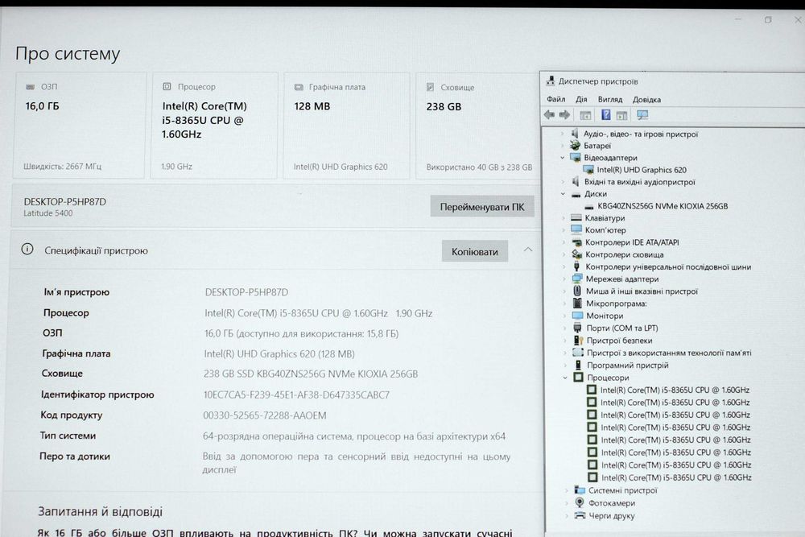Viewport: 805px width, 537px height.
Task: Select the Програмний пристрій icon
Action: (579, 365)
